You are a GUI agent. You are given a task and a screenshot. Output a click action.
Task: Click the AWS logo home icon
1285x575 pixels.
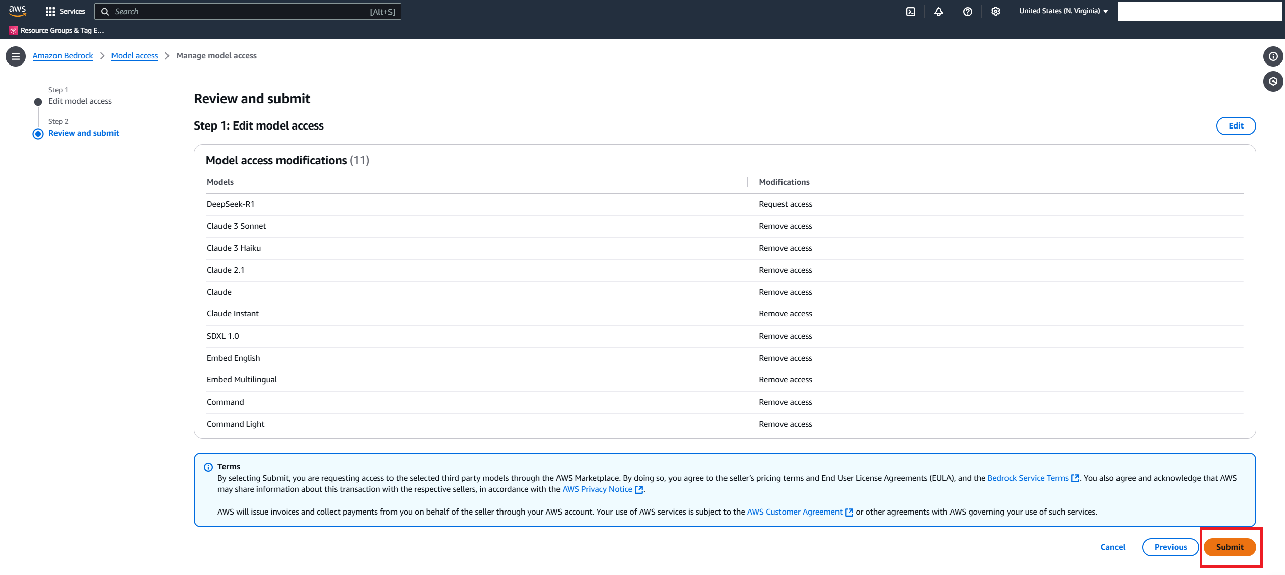click(x=17, y=11)
